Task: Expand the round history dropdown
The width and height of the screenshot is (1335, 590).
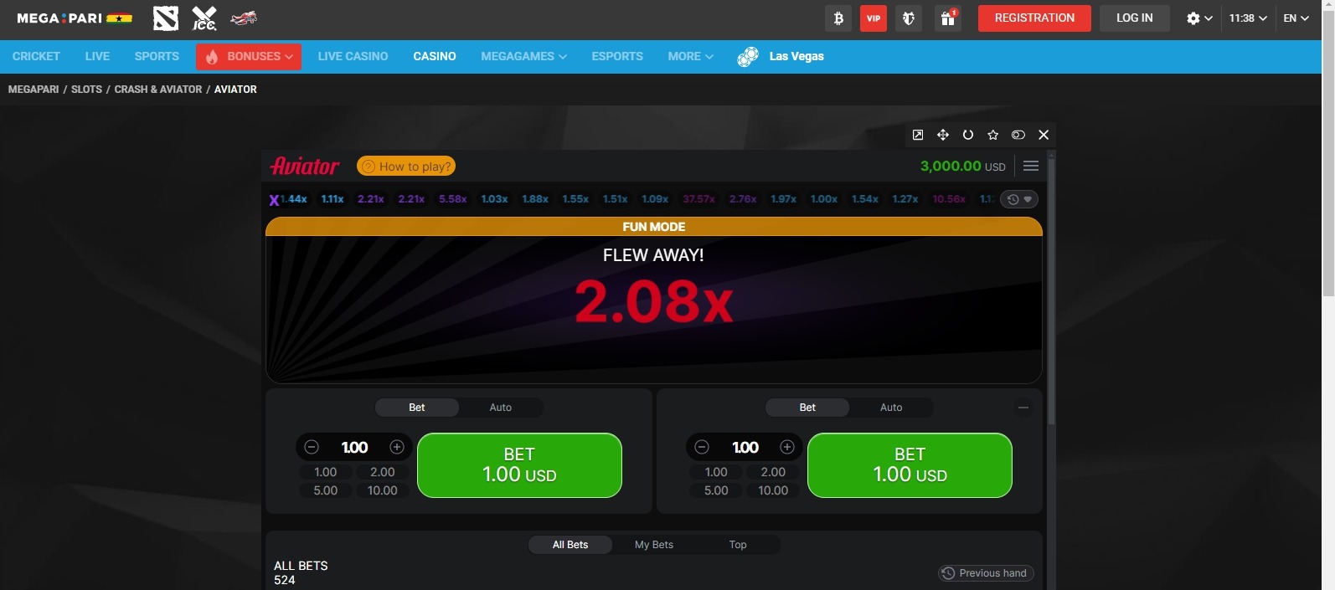Action: pos(1019,199)
